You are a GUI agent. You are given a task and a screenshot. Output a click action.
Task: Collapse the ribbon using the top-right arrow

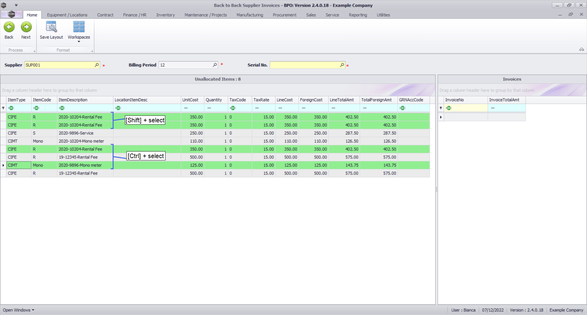coord(581,50)
